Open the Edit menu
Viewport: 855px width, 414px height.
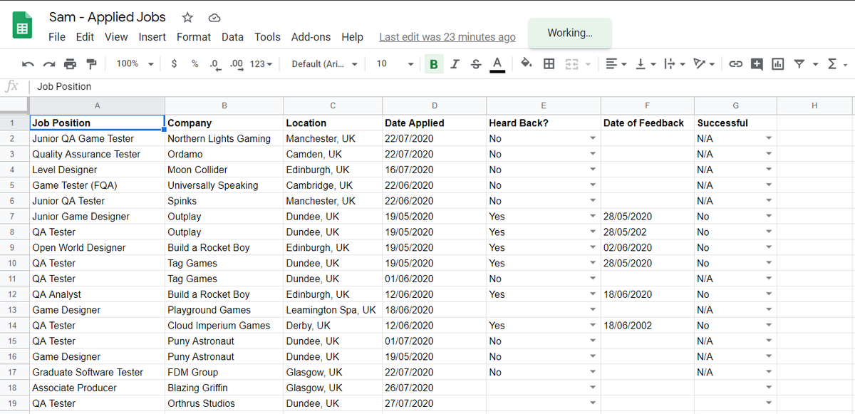click(x=85, y=37)
